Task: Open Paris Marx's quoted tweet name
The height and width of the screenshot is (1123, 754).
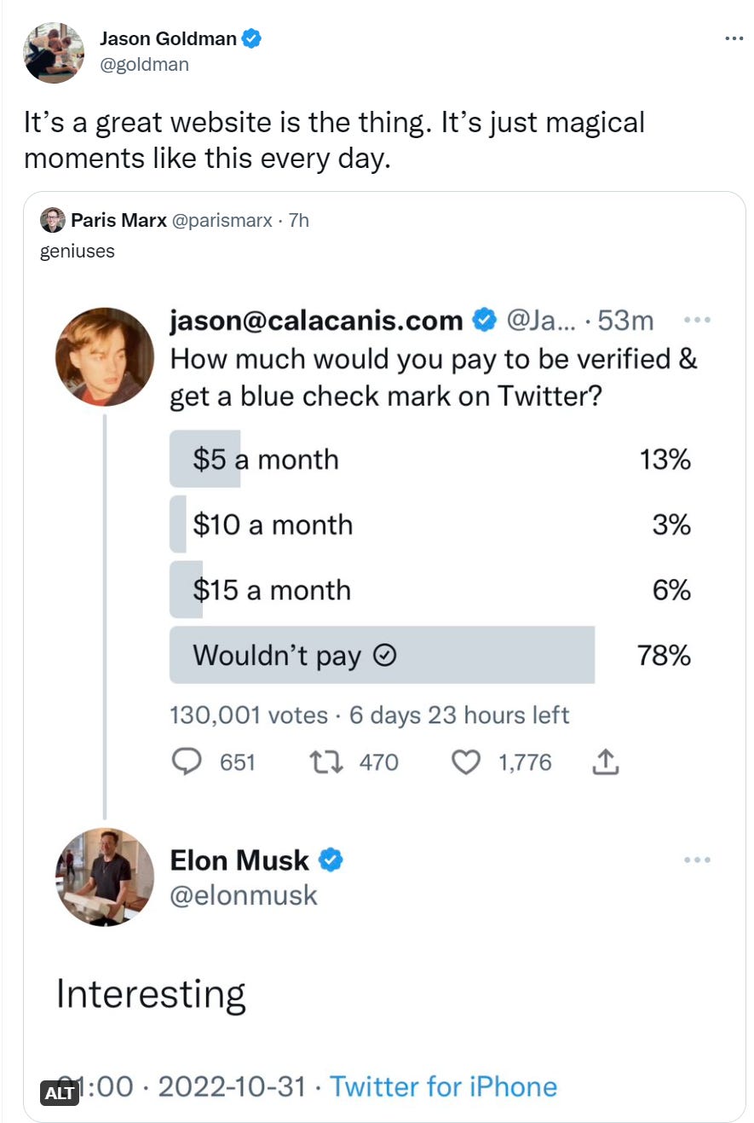Action: pyautogui.click(x=118, y=221)
